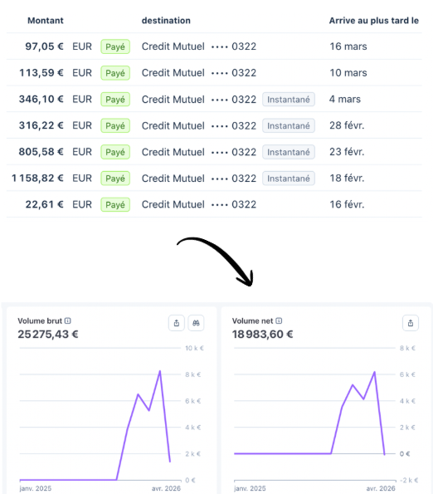Viewport: 433px width, 494px height.
Task: Click the binoculars explore icon on Volume brut
Action: pyautogui.click(x=196, y=323)
